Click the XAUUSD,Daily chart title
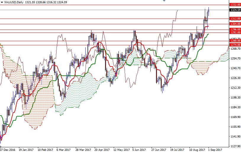The height and width of the screenshot is (152, 241). point(14,2)
